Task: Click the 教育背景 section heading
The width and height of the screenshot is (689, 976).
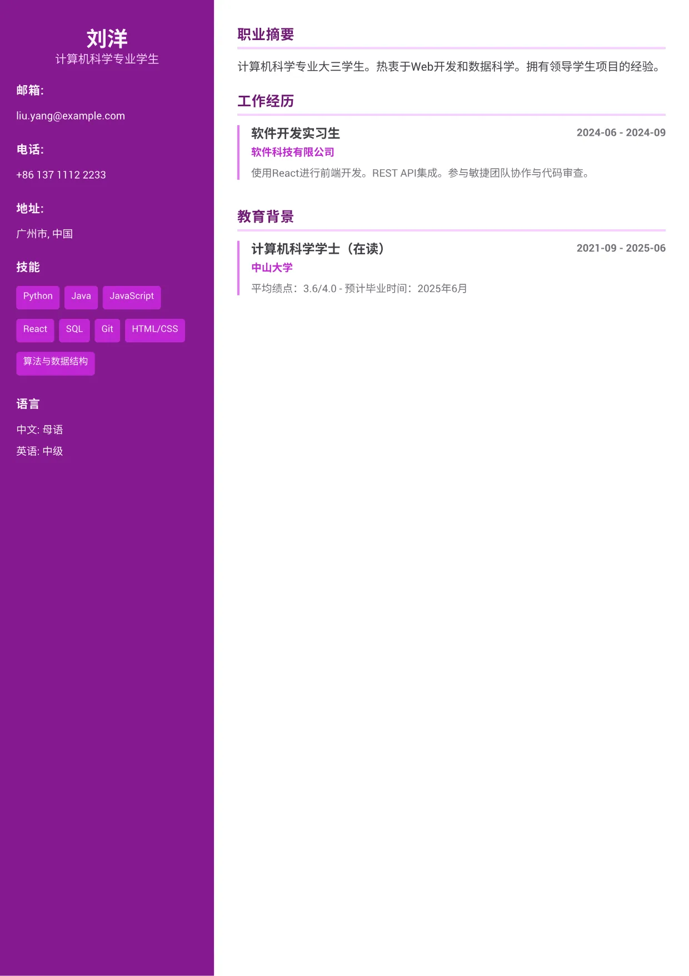Action: point(266,216)
